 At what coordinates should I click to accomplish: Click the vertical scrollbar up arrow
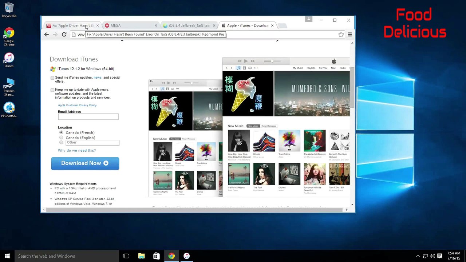(352, 43)
